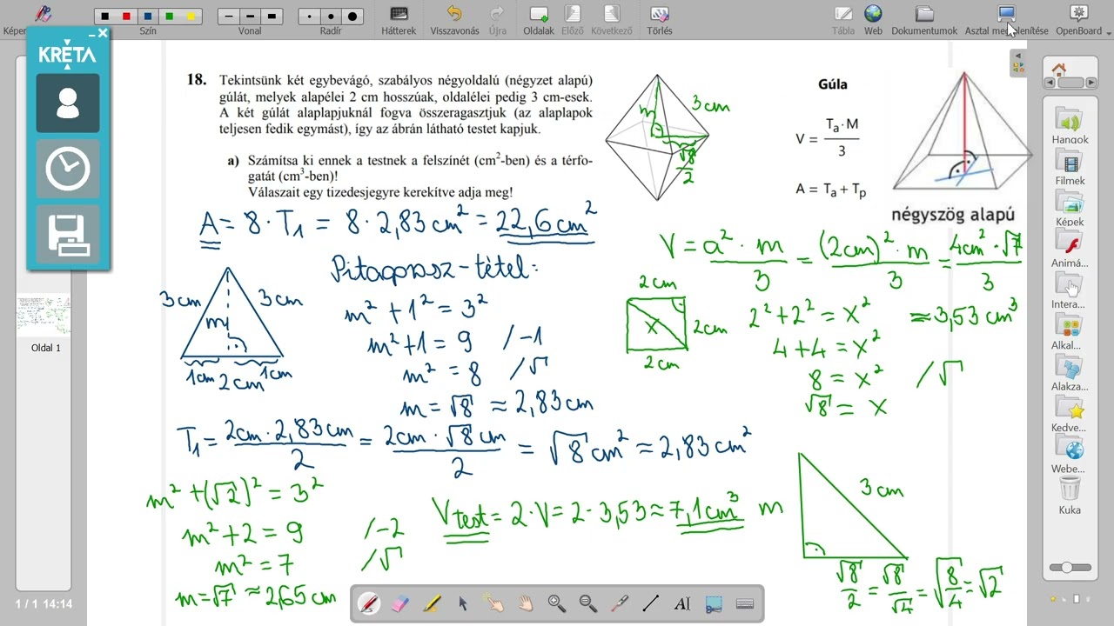This screenshot has width=1114, height=626.
Task: Go to the next page with Következő
Action: (x=611, y=20)
